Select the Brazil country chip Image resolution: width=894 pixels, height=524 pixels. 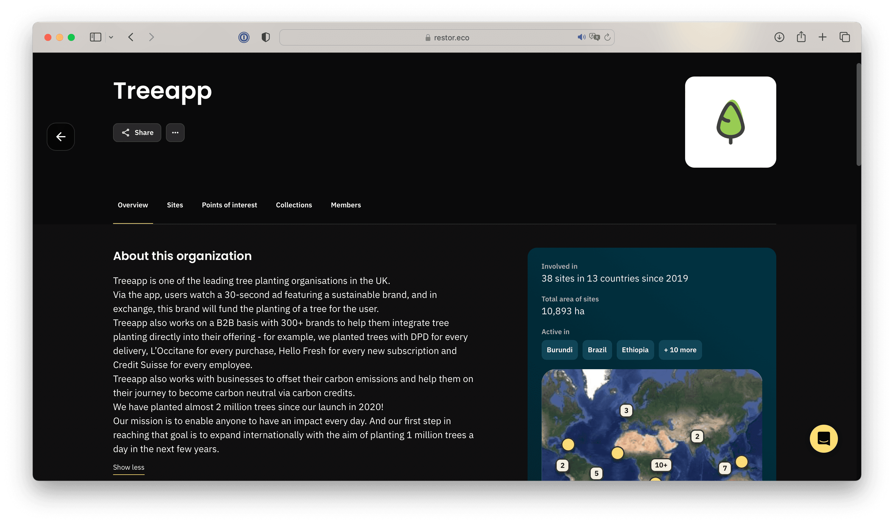point(597,350)
